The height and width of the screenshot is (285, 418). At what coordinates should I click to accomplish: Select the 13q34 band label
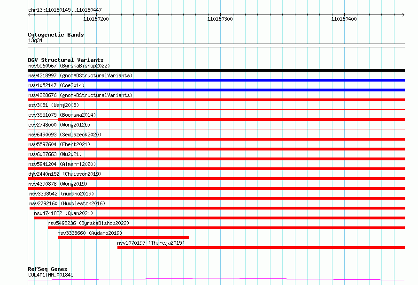(x=35, y=40)
